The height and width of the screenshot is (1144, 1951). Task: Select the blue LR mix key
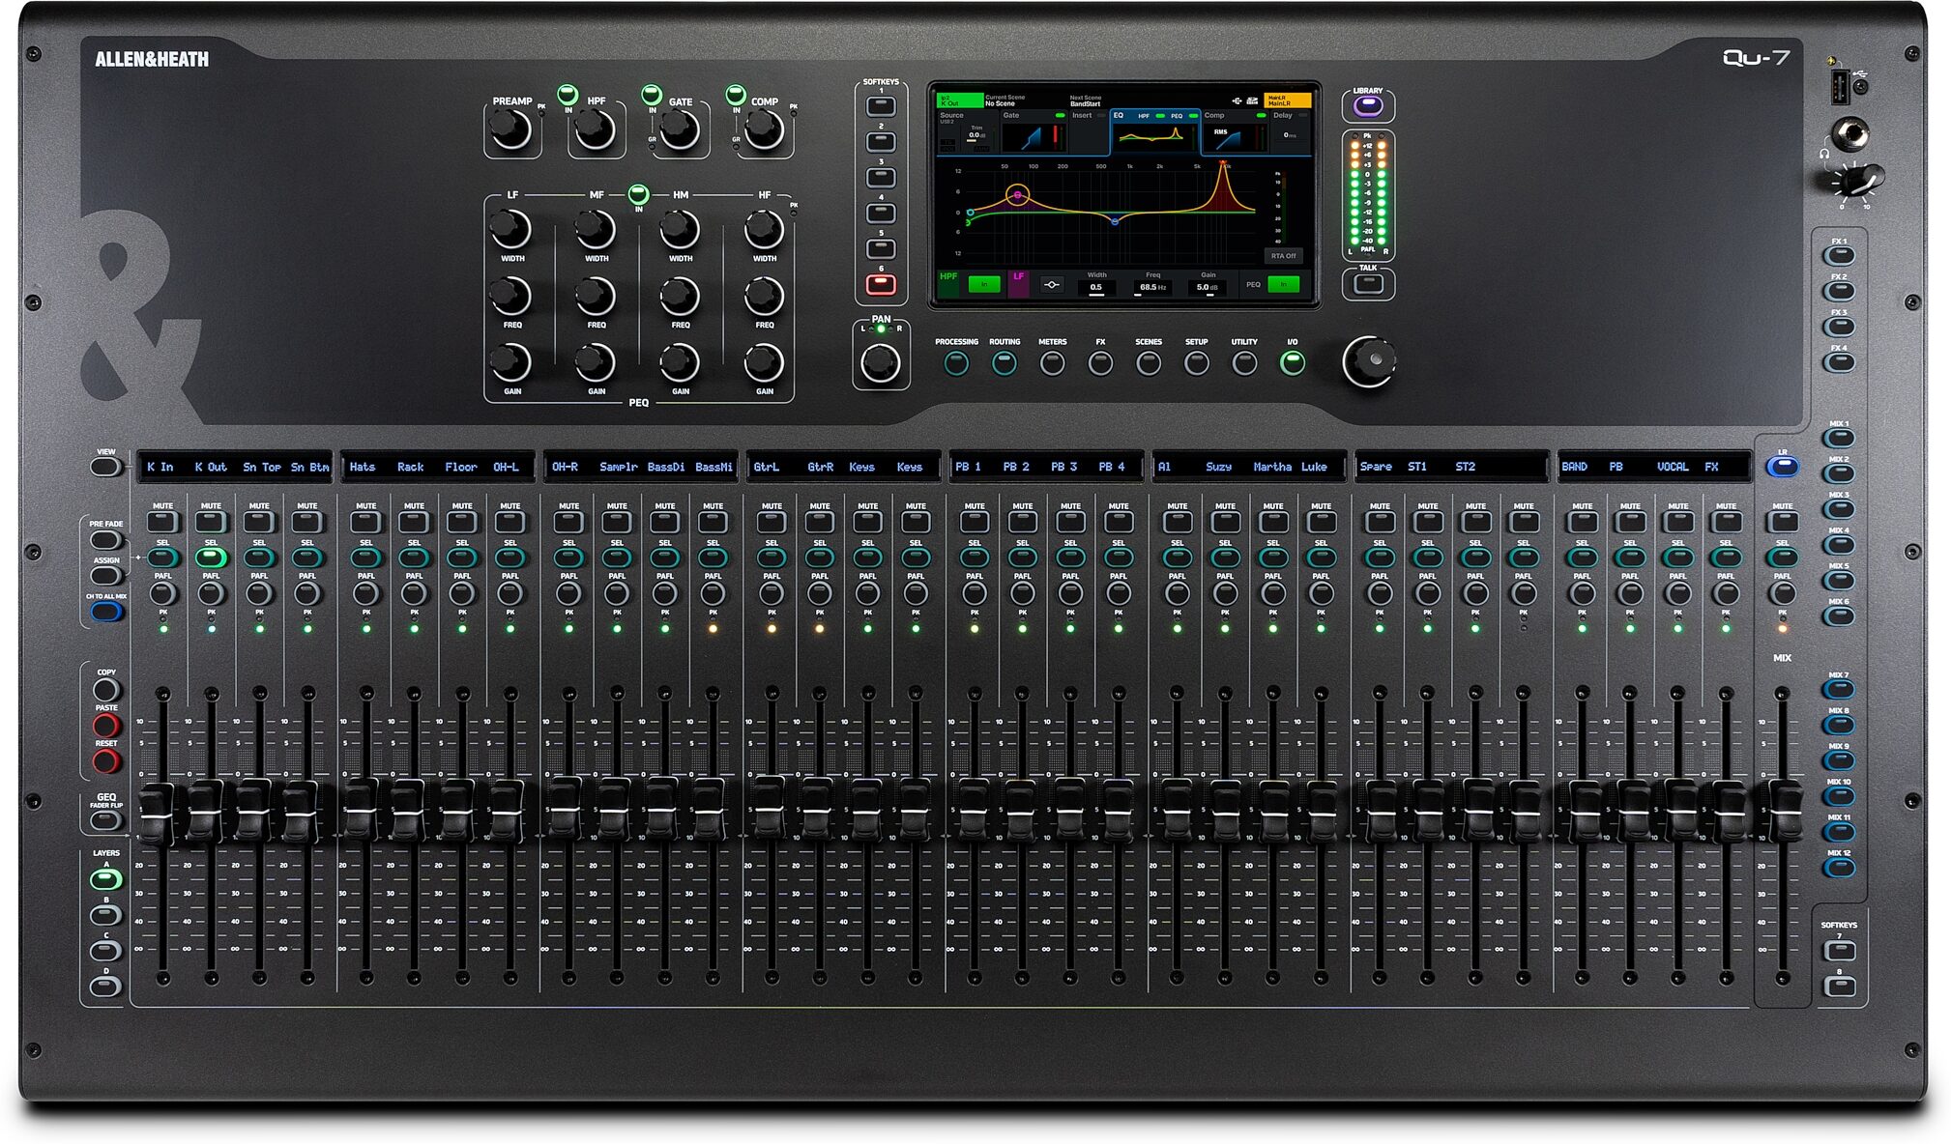[x=1783, y=468]
